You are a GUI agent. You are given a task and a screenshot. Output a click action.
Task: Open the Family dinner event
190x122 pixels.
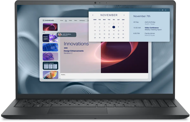[x=150, y=33]
